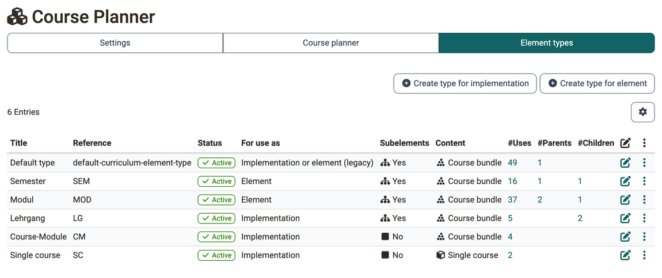
Task: Click Course bundle icon in Lehrgang row
Action: (440, 218)
